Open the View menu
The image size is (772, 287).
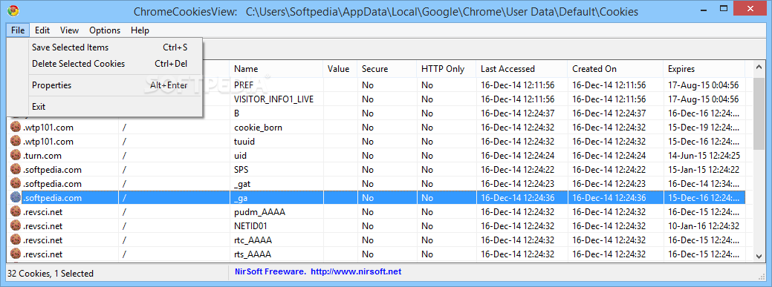(69, 30)
